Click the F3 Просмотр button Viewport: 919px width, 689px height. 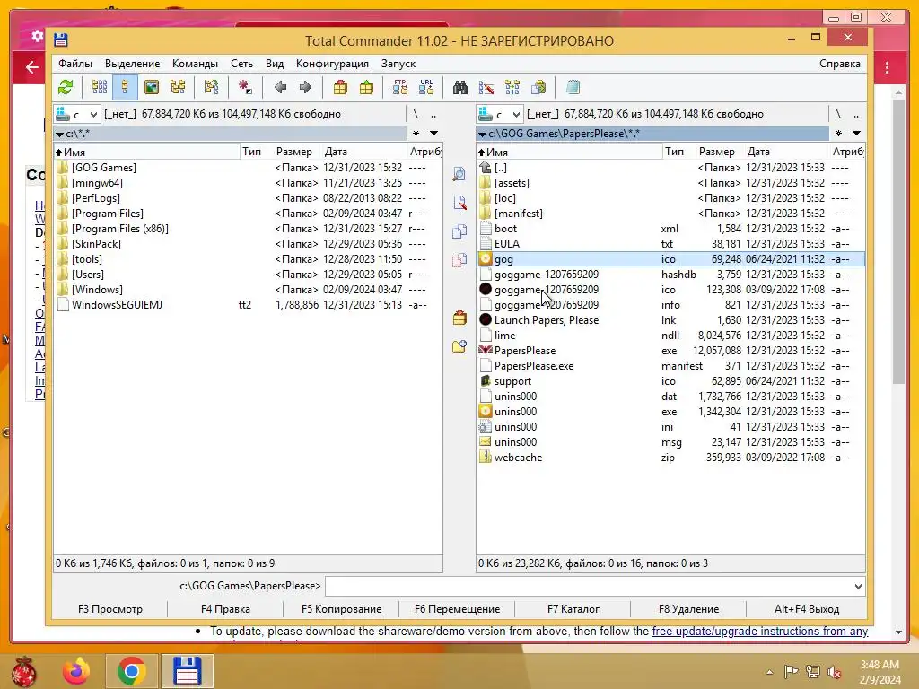pyautogui.click(x=110, y=609)
